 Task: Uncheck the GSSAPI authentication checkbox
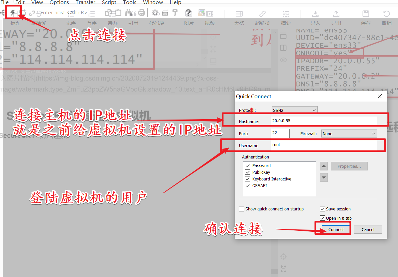click(248, 185)
